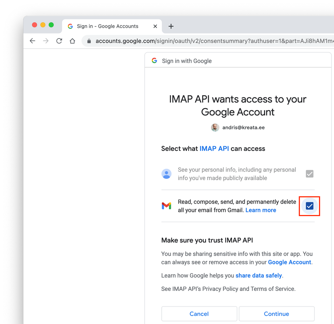Click the browser back arrow
This screenshot has height=324, width=334.
tap(32, 40)
